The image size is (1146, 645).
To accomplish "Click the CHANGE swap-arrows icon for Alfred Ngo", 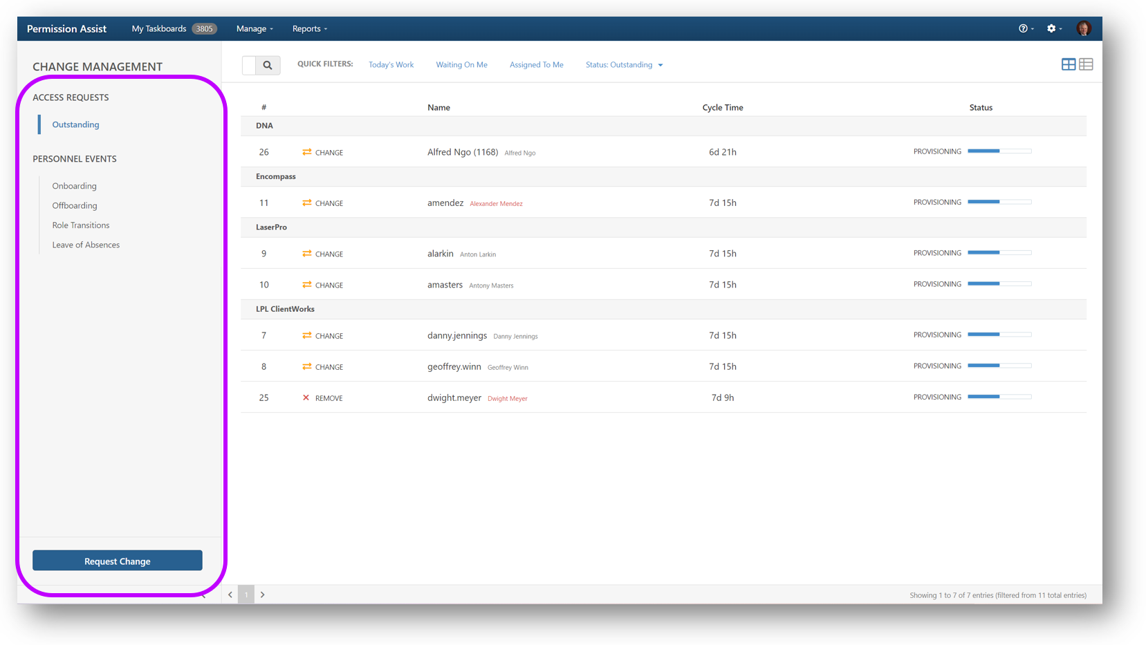I will 307,152.
